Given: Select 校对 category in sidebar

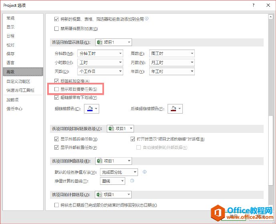Looking at the screenshot, I should pyautogui.click(x=23, y=45).
